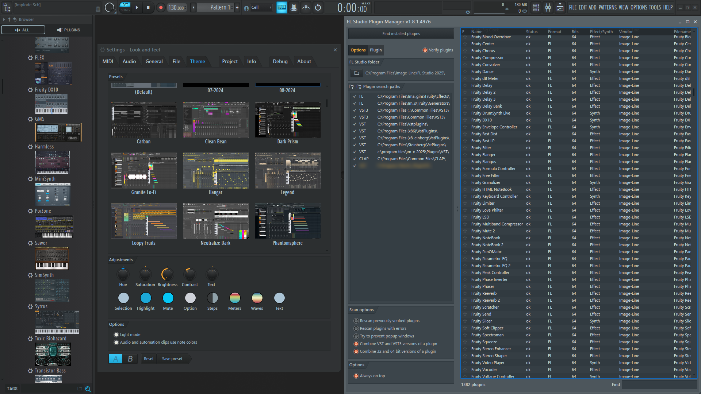Click browser search magnifier icon
Viewport: 701px width, 394px height.
(88, 389)
